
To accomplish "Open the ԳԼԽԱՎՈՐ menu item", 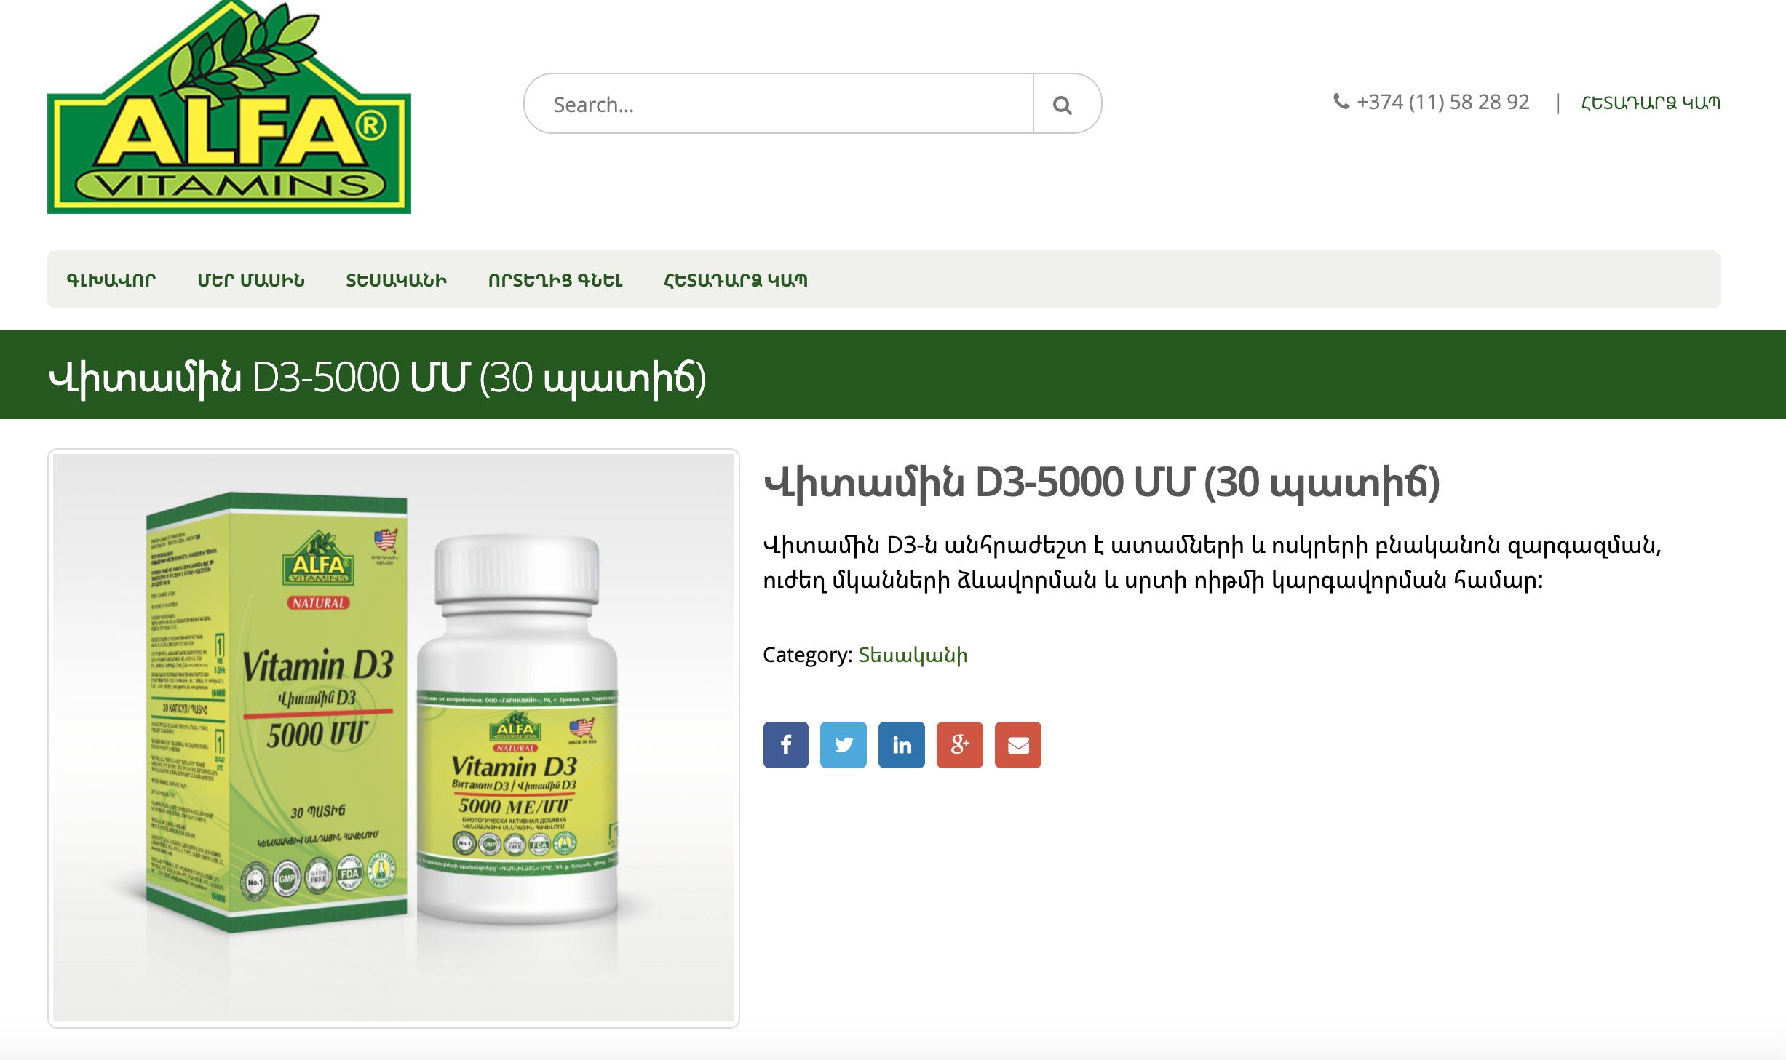I will [x=111, y=280].
